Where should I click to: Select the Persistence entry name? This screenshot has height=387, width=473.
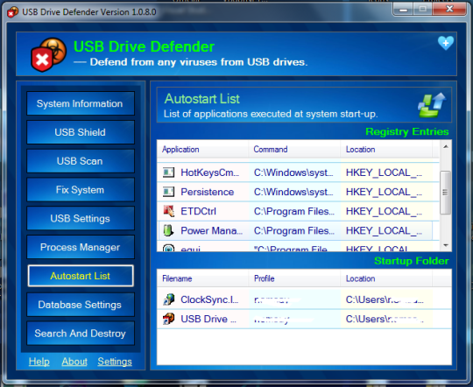pos(208,192)
